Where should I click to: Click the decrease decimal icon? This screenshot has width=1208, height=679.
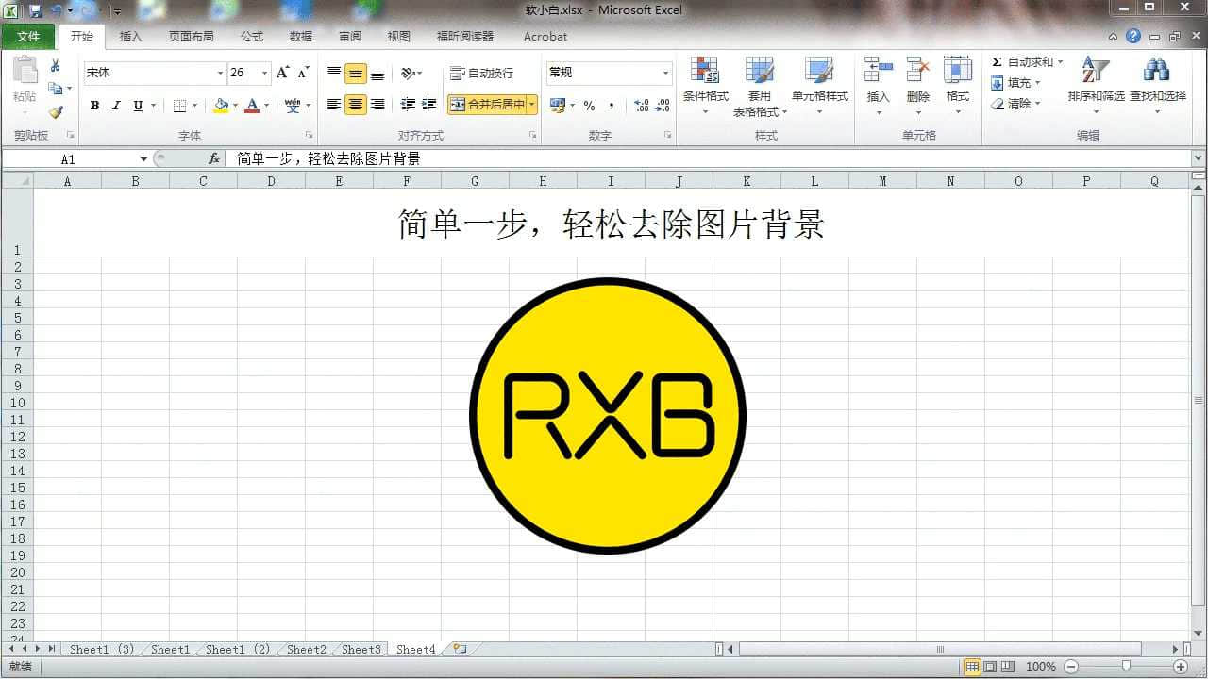coord(663,106)
